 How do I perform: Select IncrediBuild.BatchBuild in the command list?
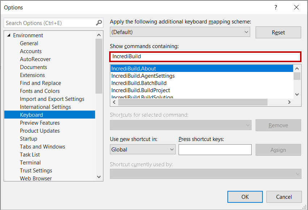139,83
